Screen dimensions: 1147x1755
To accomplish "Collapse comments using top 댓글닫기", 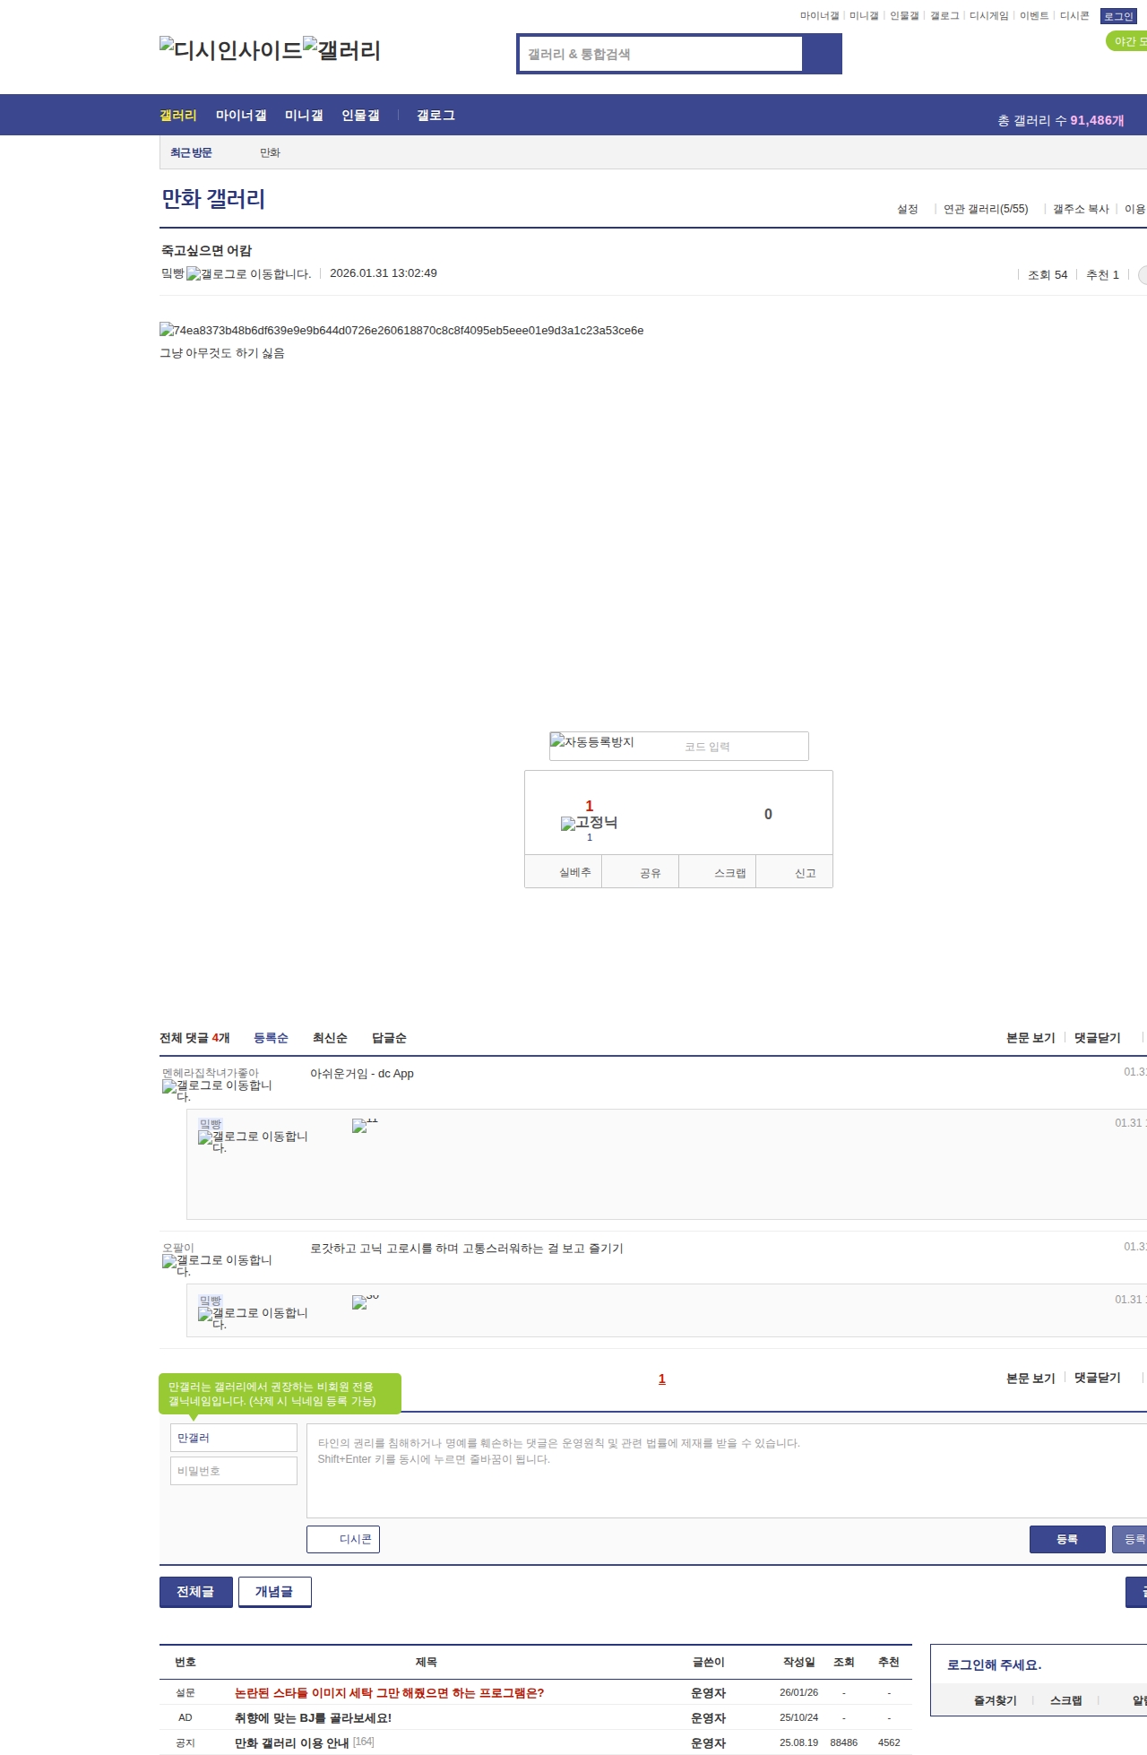I will click(1097, 1038).
